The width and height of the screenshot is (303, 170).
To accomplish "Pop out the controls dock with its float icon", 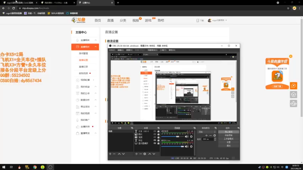I will (x=238, y=128).
